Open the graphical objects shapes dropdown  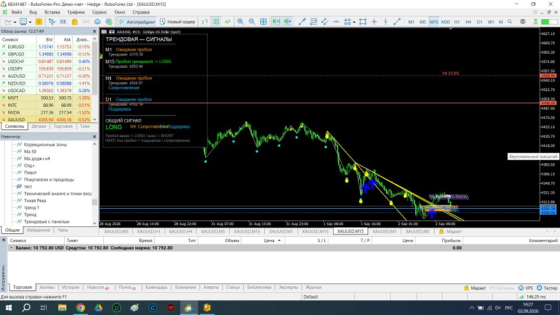click(354, 22)
